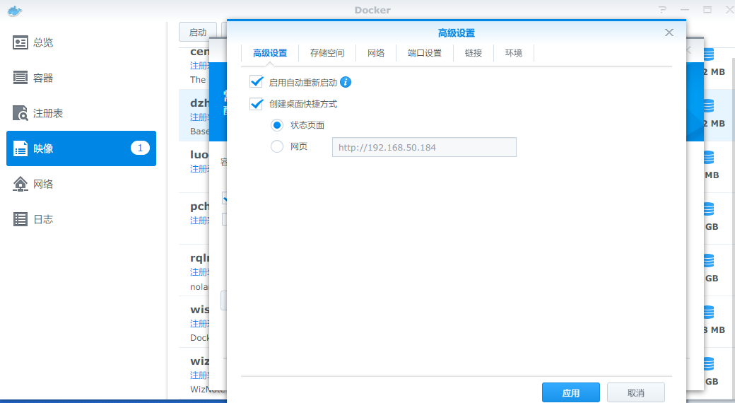Click the info icon beside 启用自动重新启动
Image resolution: width=735 pixels, height=403 pixels.
pos(346,82)
